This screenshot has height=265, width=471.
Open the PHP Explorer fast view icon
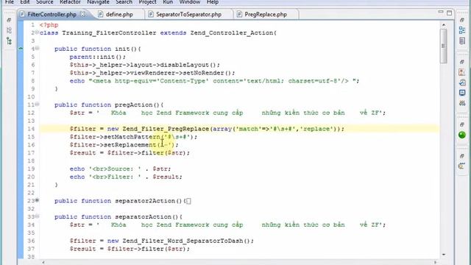click(9, 30)
